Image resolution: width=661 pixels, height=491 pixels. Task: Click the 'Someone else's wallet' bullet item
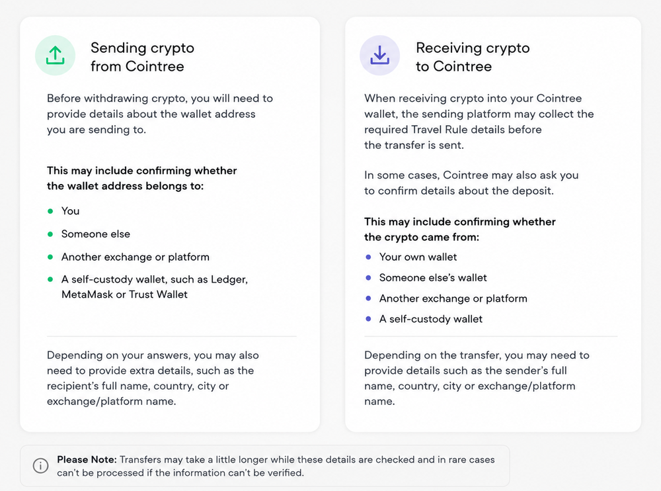(x=433, y=277)
